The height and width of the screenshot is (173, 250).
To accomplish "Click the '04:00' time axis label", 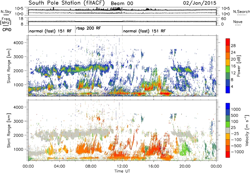I will (x=59, y=166).
